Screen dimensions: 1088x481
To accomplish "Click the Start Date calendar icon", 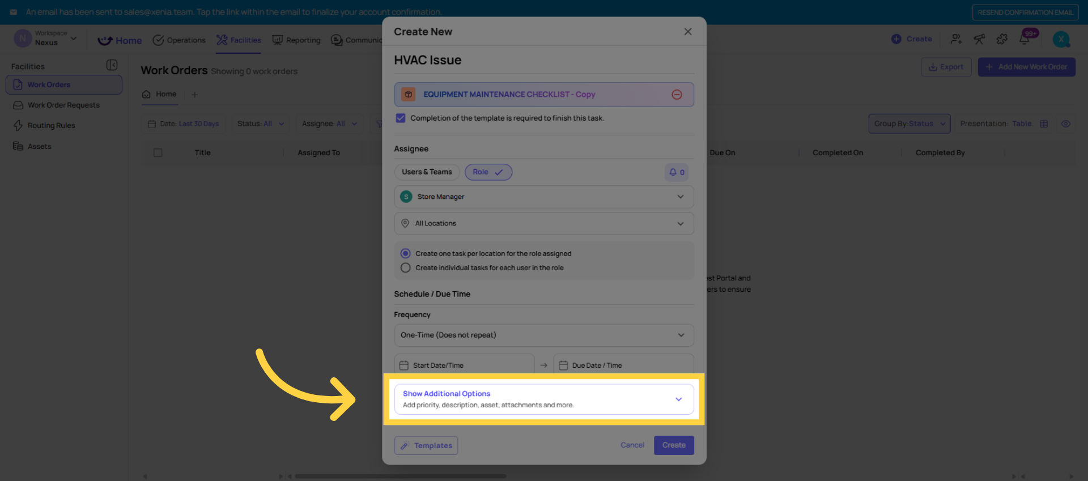I will (x=404, y=365).
